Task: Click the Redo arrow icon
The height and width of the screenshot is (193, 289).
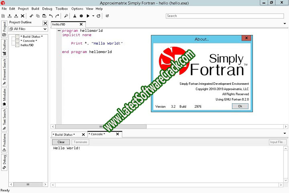Action: pos(57,16)
